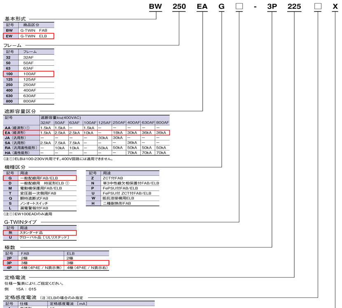Click the 'RA (汎用高性能形)' row label
The image size is (342, 308).
coord(21,148)
